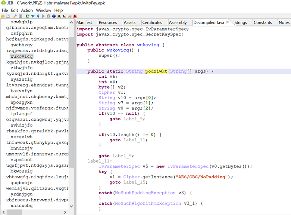Screen dimensions: 291x215
Task: Open the Window menu
Action: coord(44,10)
